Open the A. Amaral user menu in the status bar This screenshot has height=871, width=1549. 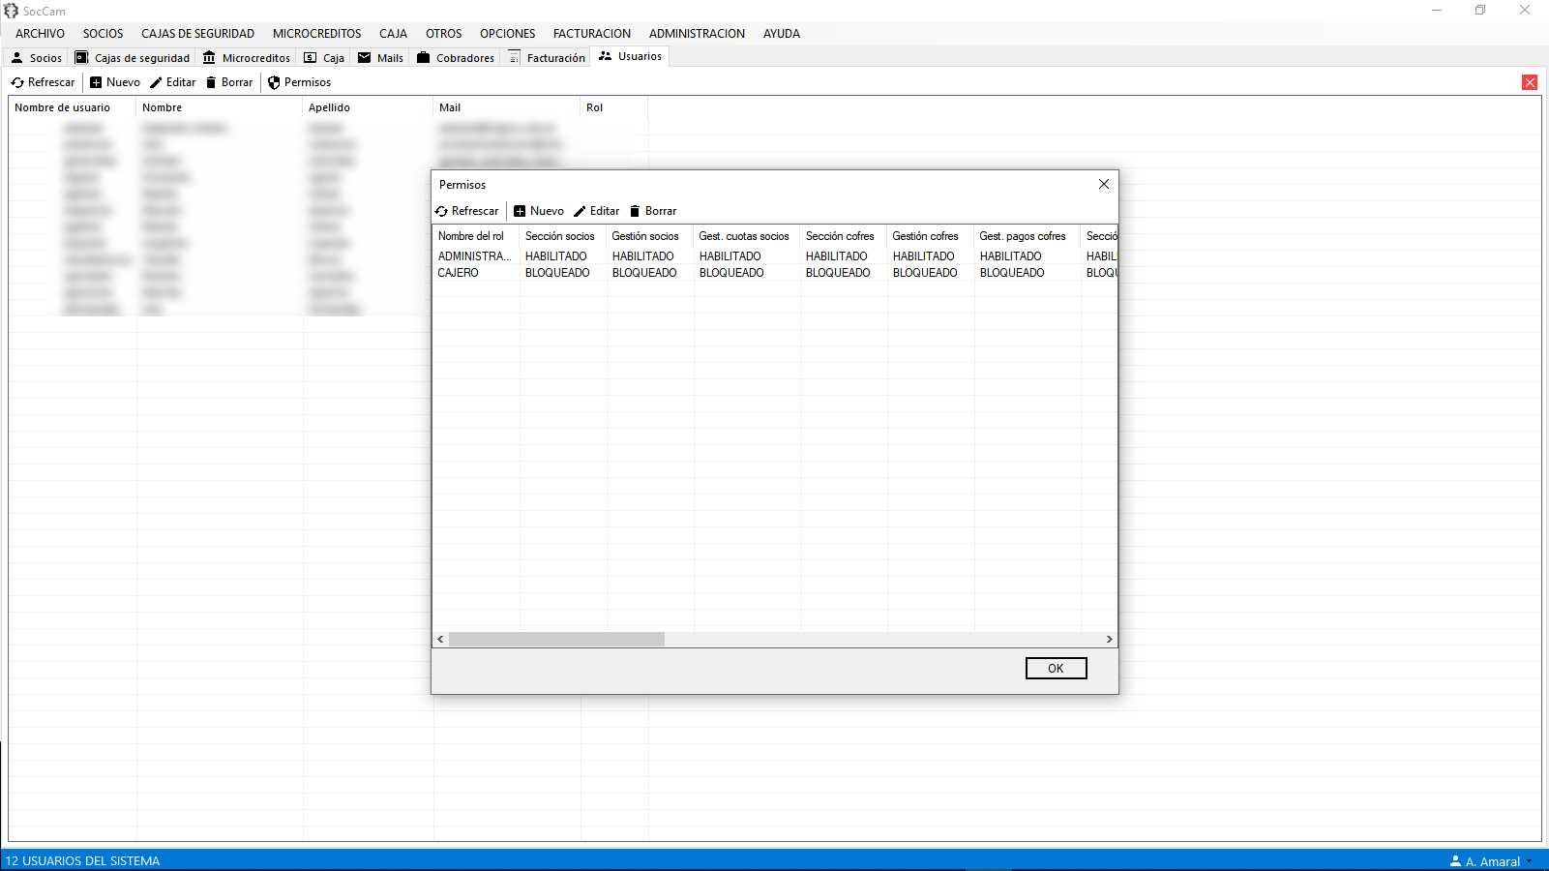1491,861
